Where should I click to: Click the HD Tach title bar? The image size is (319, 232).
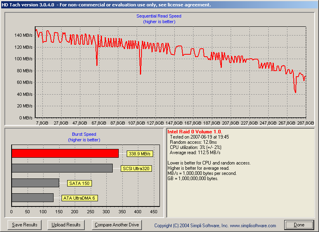click(159, 5)
